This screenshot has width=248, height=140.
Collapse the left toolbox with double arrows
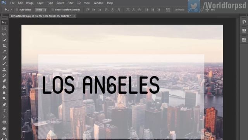click(2, 15)
